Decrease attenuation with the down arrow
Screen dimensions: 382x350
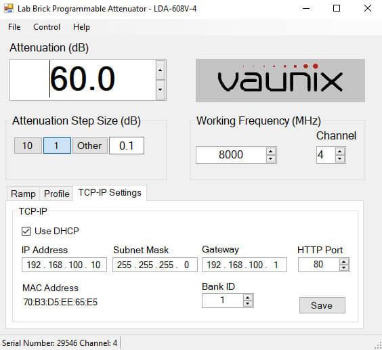[x=160, y=89]
